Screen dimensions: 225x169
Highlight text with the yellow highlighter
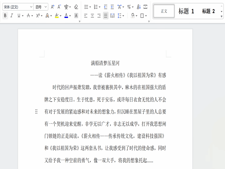(x=57, y=15)
